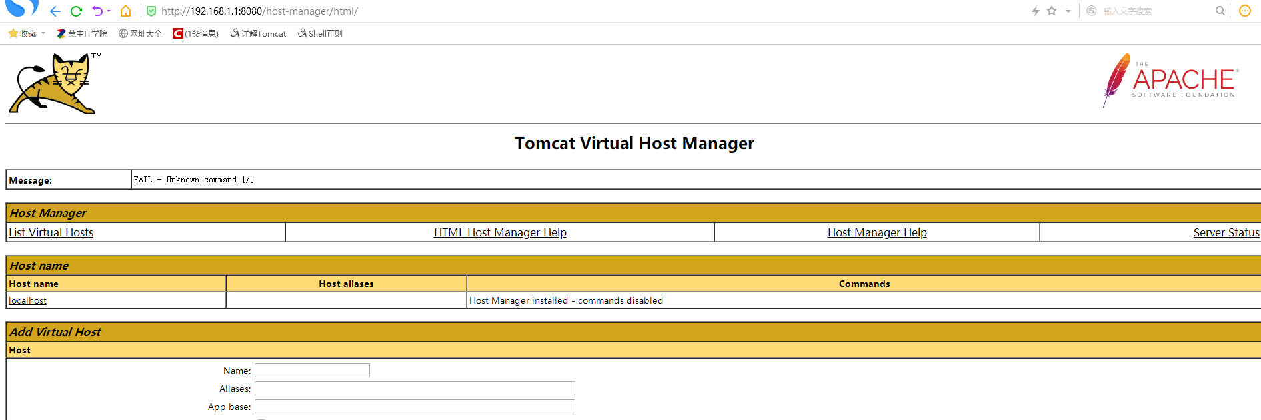Screen dimensions: 1261x420
Task: Click the purple undo restore-tab icon
Action: point(98,11)
